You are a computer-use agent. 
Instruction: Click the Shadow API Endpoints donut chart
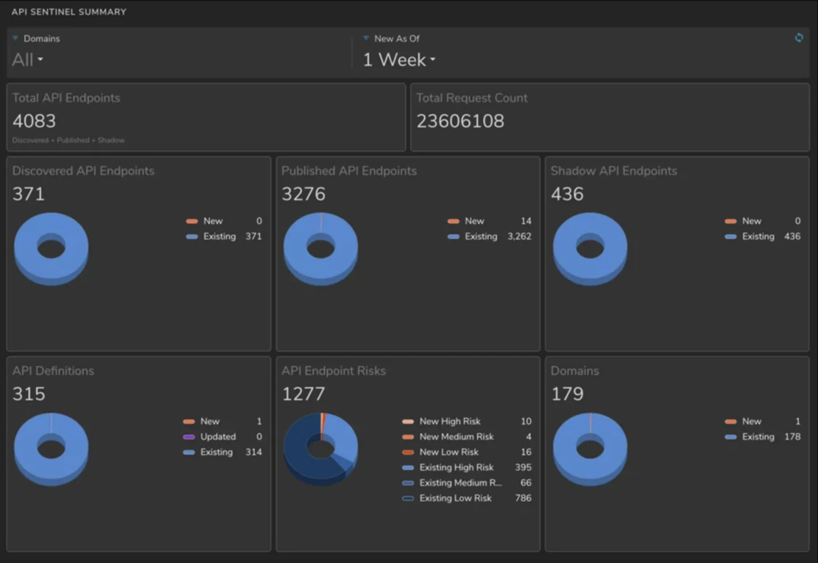point(590,248)
